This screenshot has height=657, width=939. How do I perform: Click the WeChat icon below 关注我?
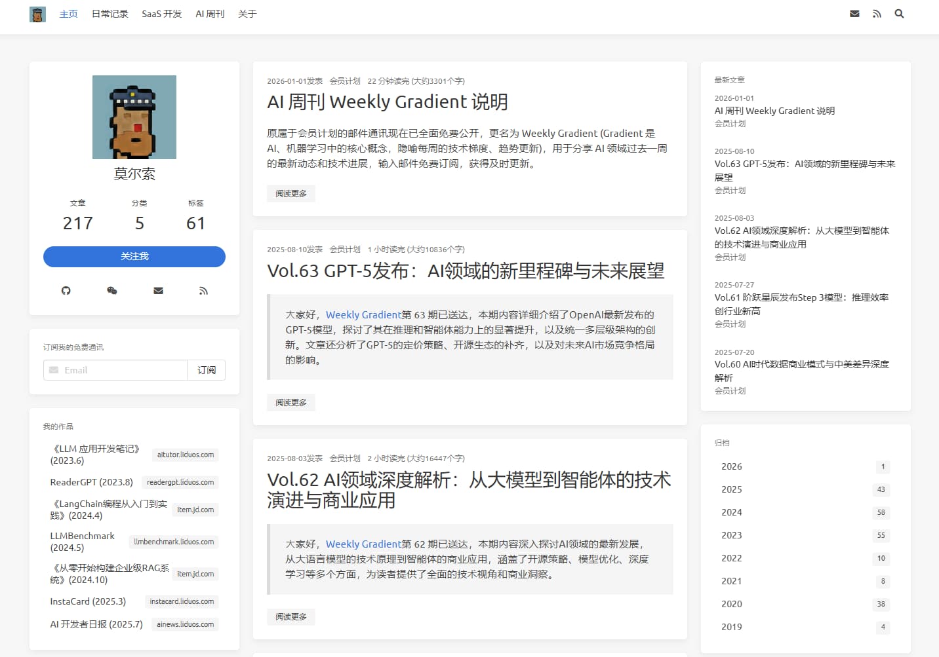(x=111, y=290)
